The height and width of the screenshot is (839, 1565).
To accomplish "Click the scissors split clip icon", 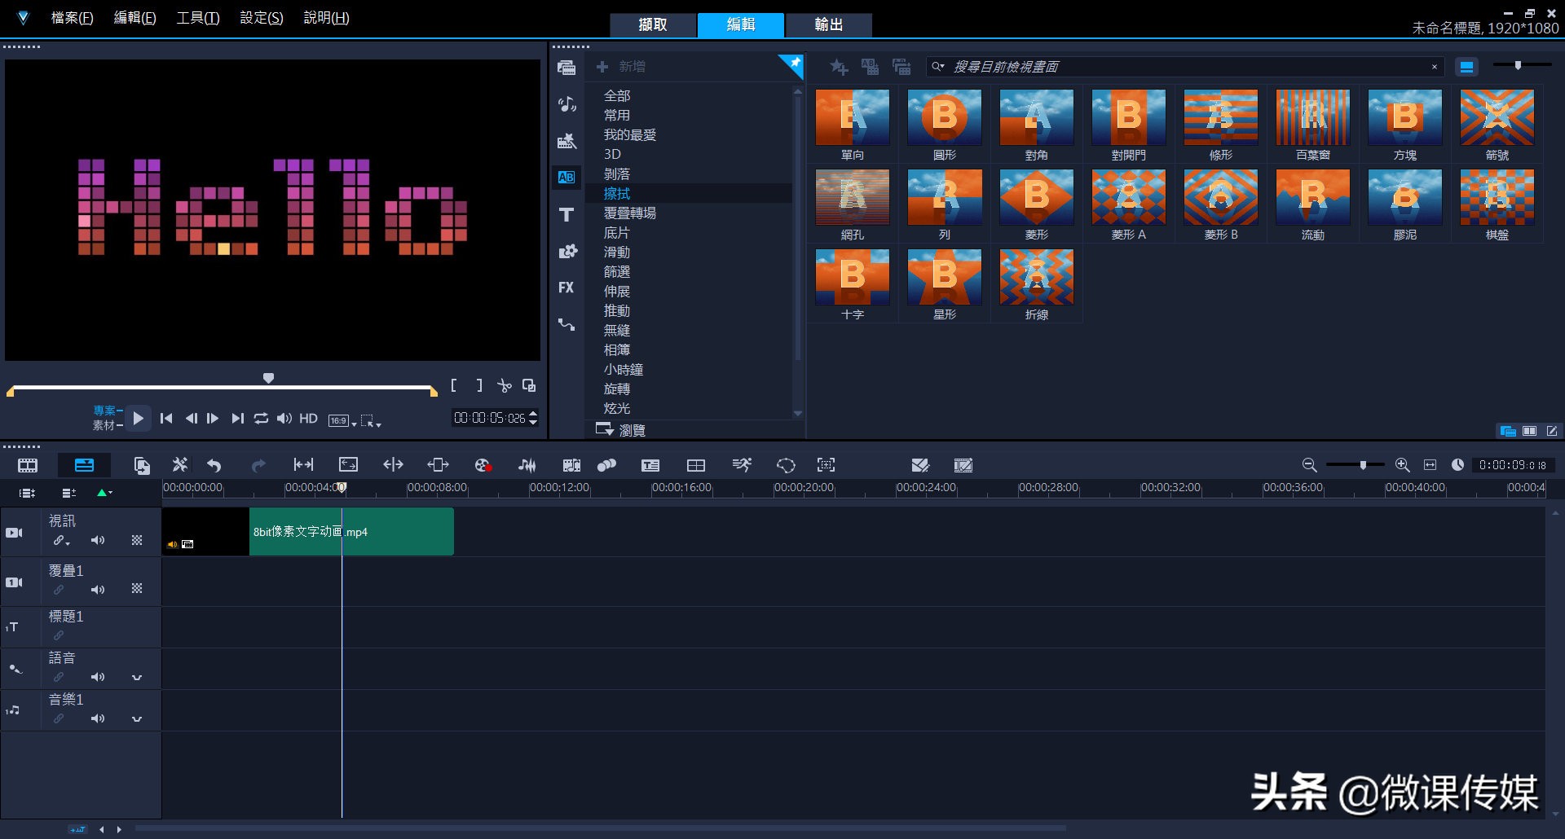I will pos(505,385).
